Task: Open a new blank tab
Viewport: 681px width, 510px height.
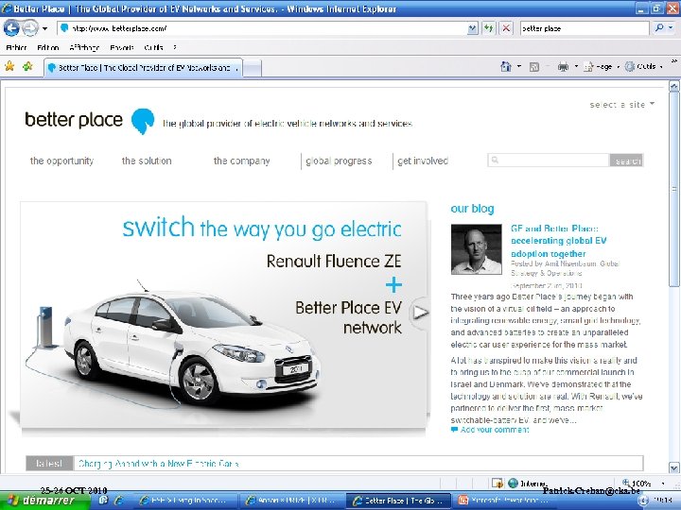Action: [x=253, y=69]
